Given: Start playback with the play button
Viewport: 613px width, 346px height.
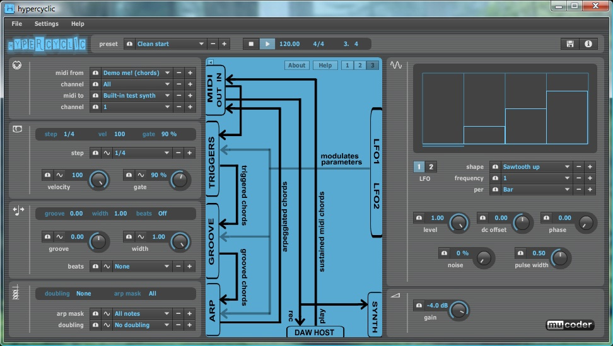Looking at the screenshot, I should [267, 43].
